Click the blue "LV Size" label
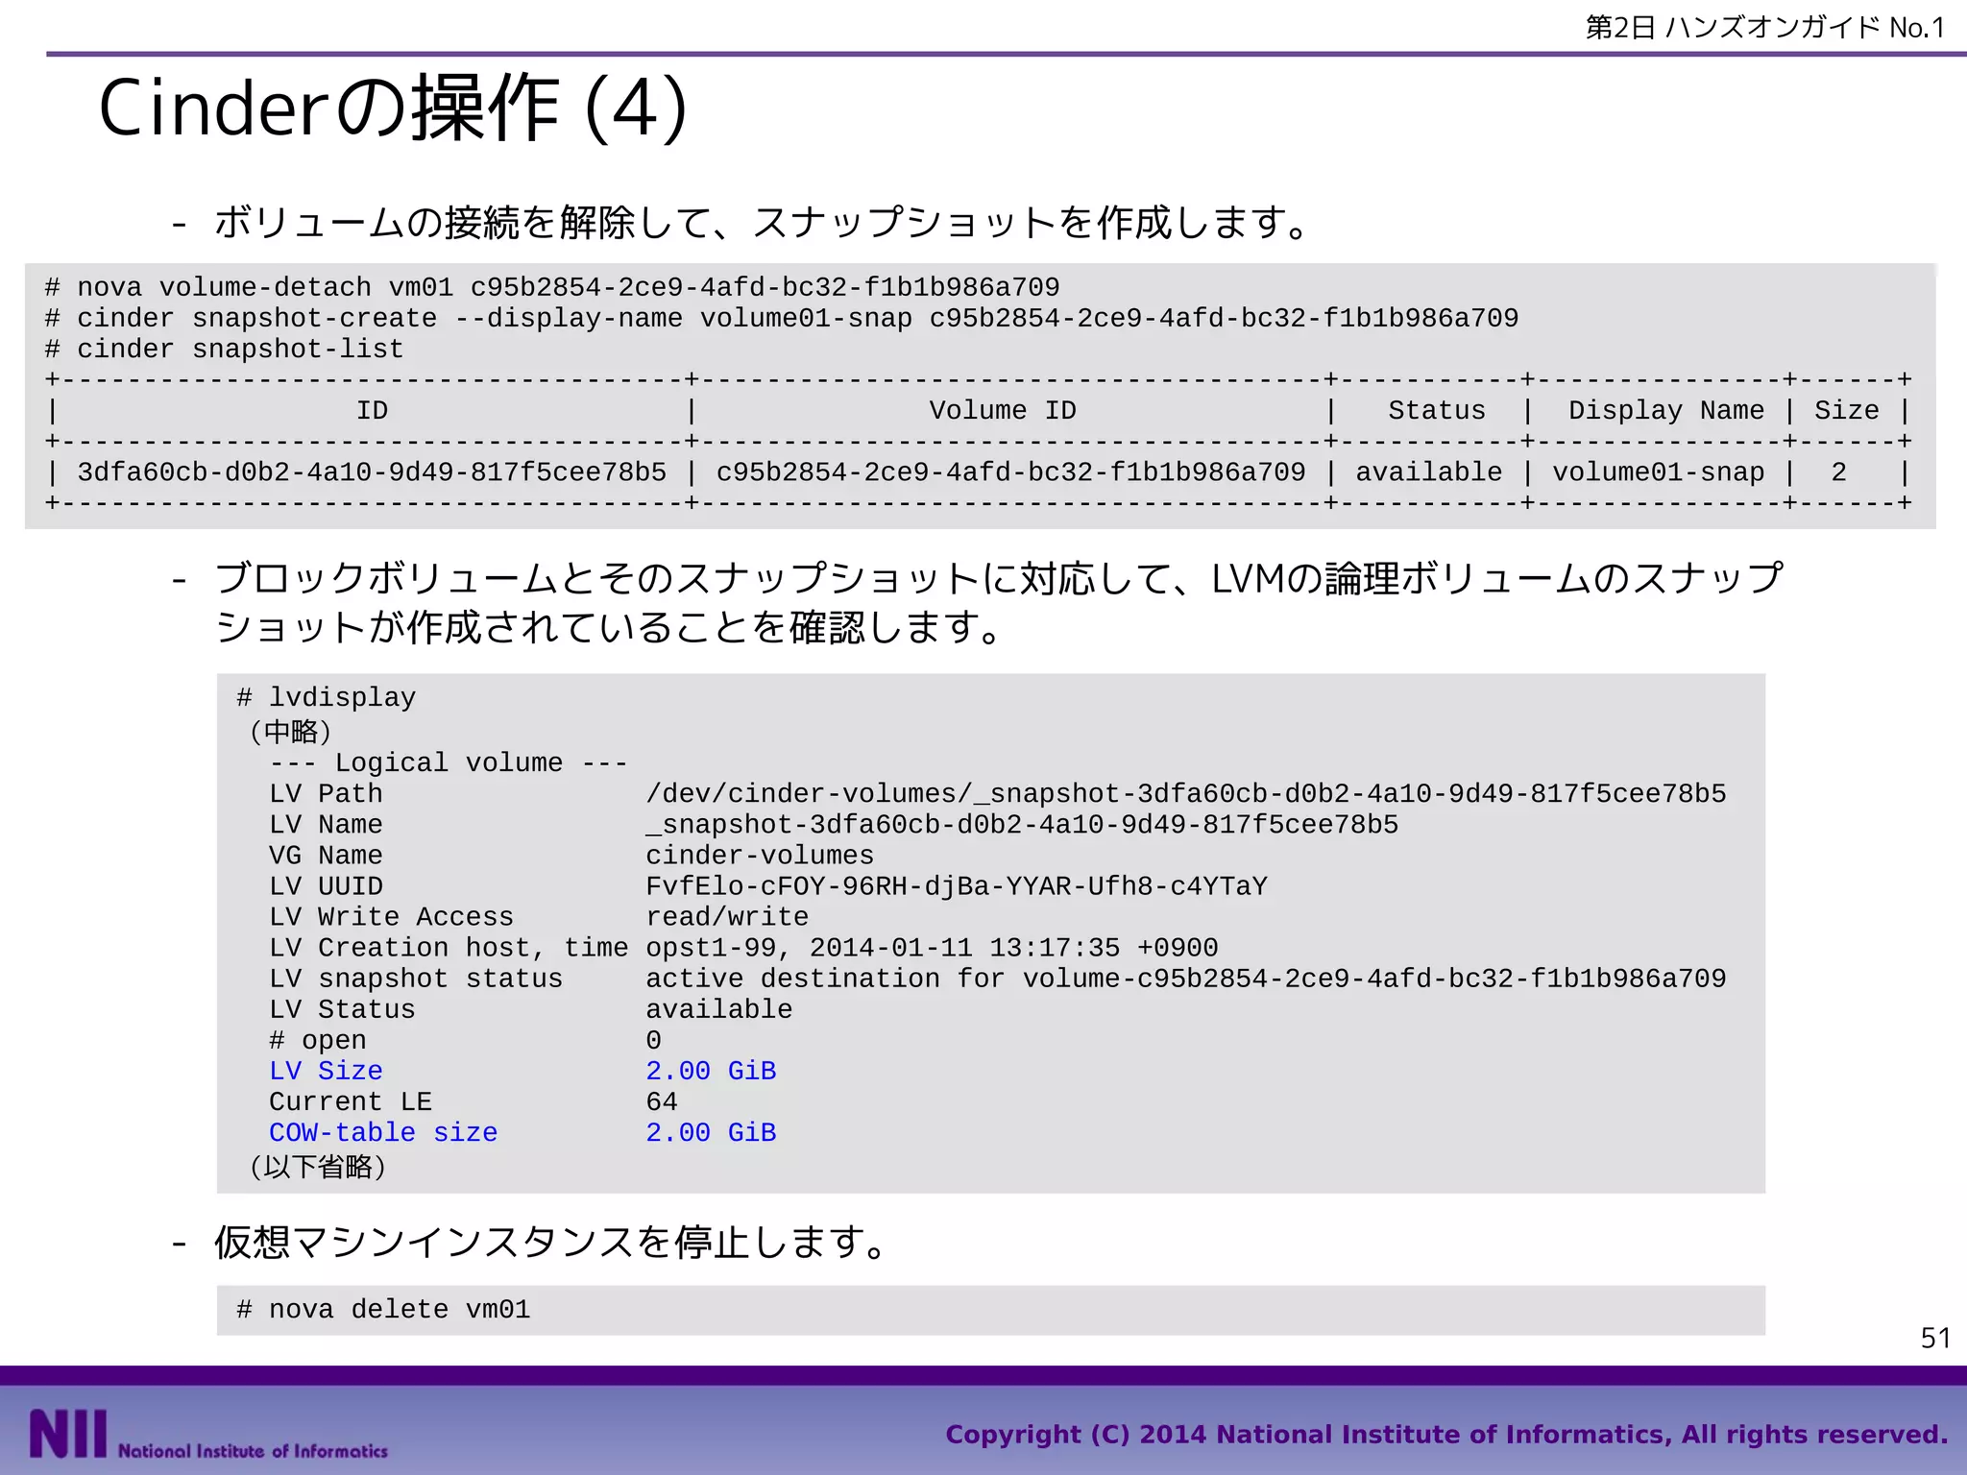1967x1475 pixels. [x=326, y=1071]
